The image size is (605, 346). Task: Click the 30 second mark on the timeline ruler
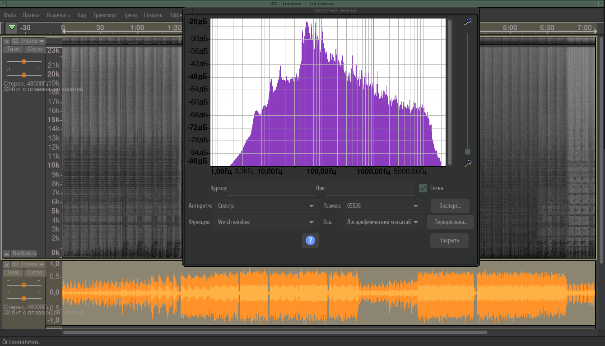click(100, 28)
